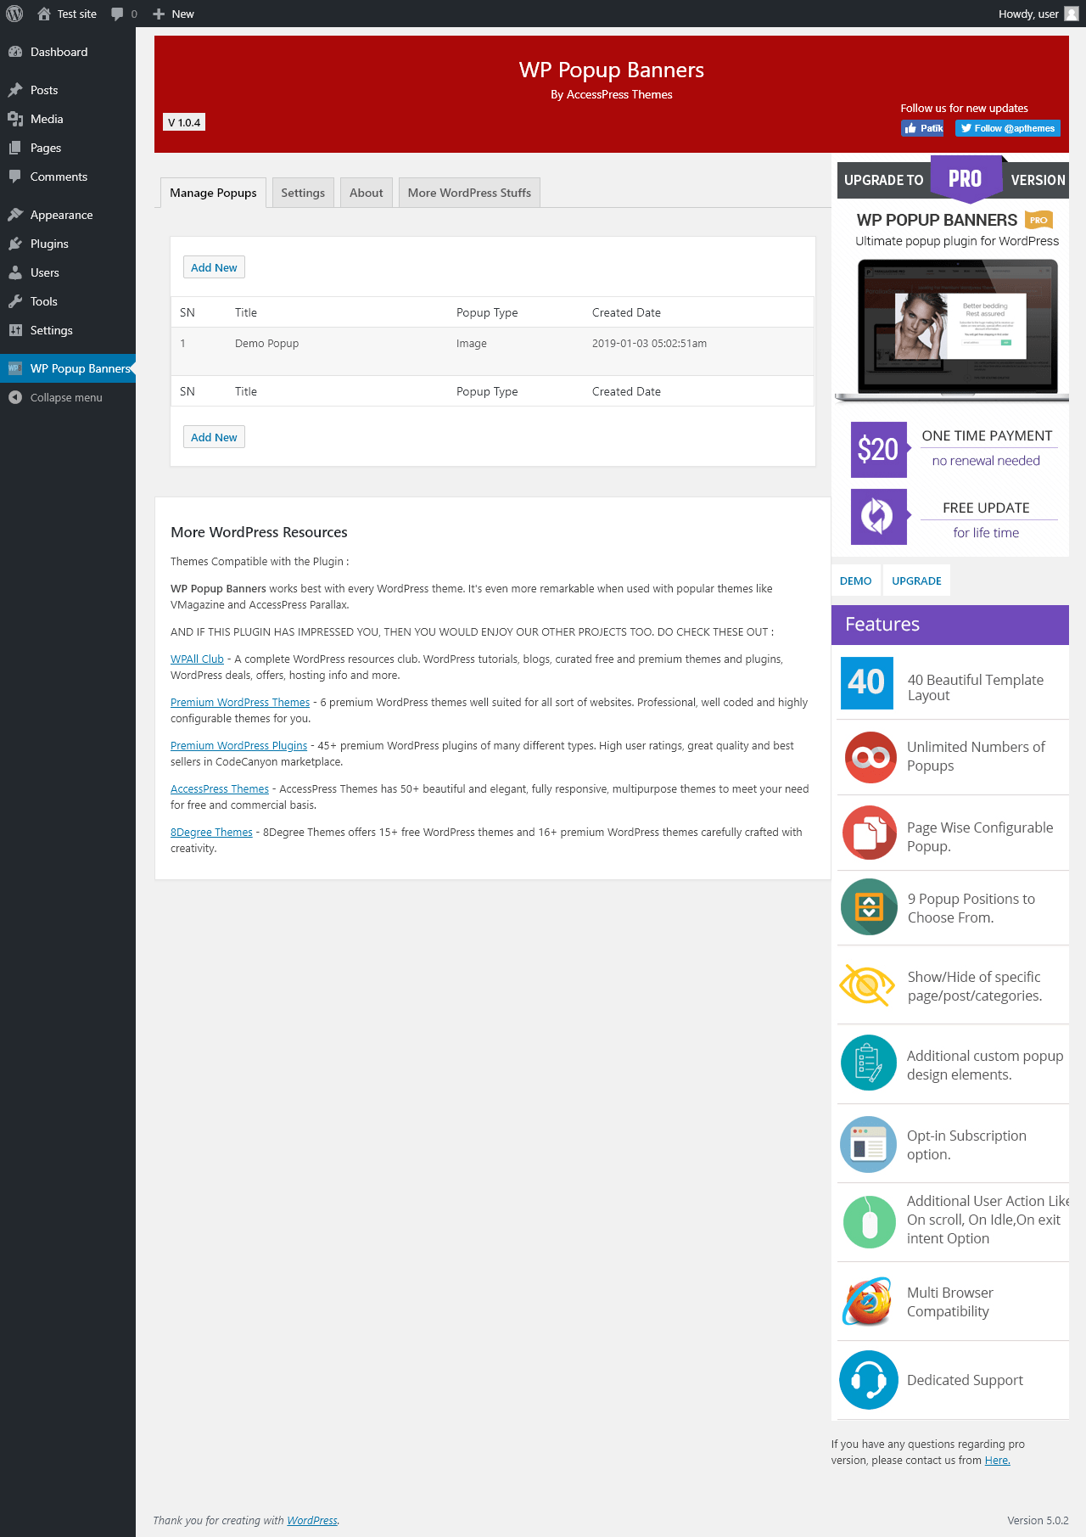Click the Here contact link
The image size is (1086, 1537).
(997, 1460)
